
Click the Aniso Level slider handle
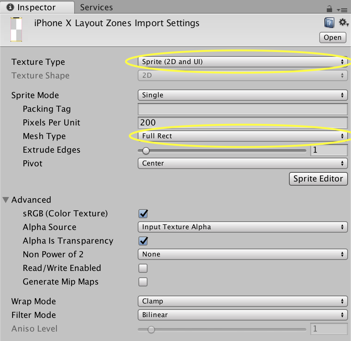(151, 330)
